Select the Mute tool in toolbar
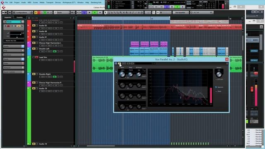The image size is (265, 149). [x=124, y=12]
